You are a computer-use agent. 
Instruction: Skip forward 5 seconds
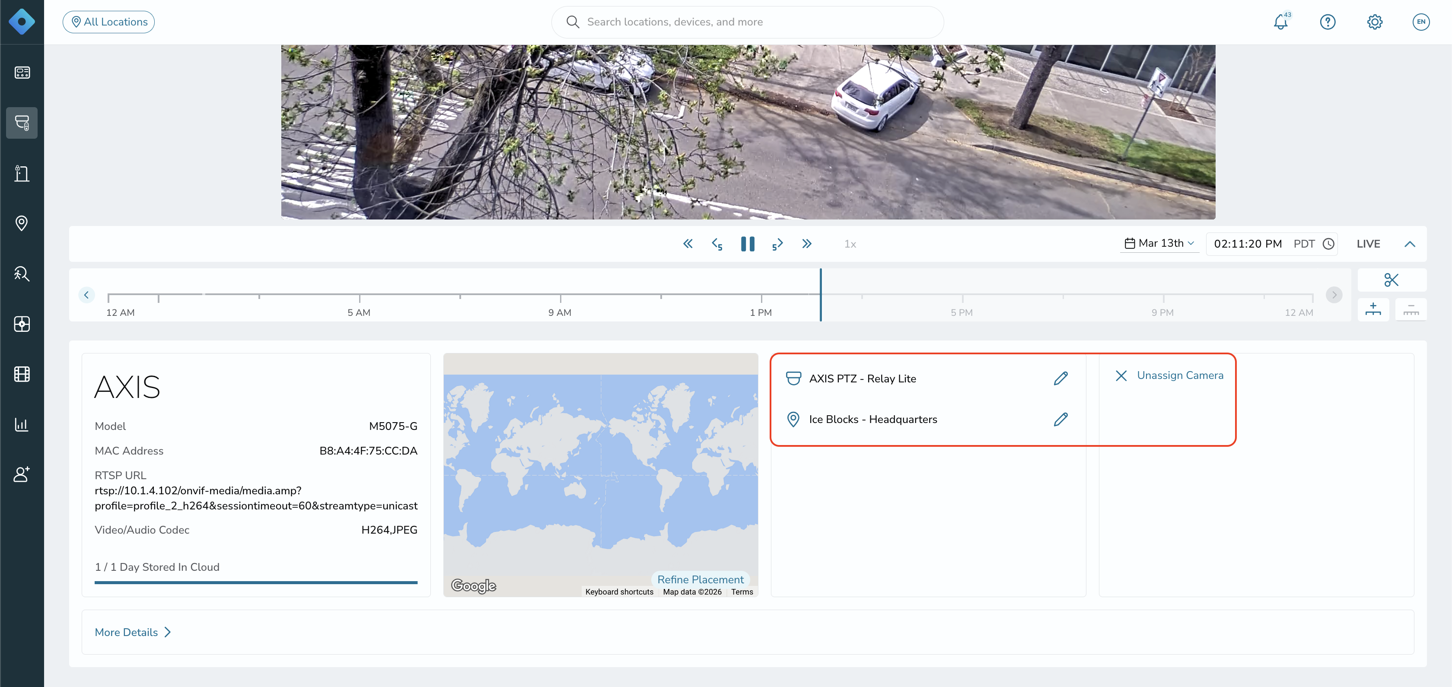tap(778, 244)
